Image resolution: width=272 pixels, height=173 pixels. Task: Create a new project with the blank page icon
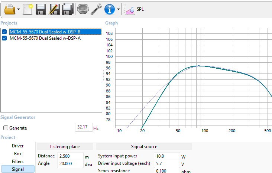(28, 9)
